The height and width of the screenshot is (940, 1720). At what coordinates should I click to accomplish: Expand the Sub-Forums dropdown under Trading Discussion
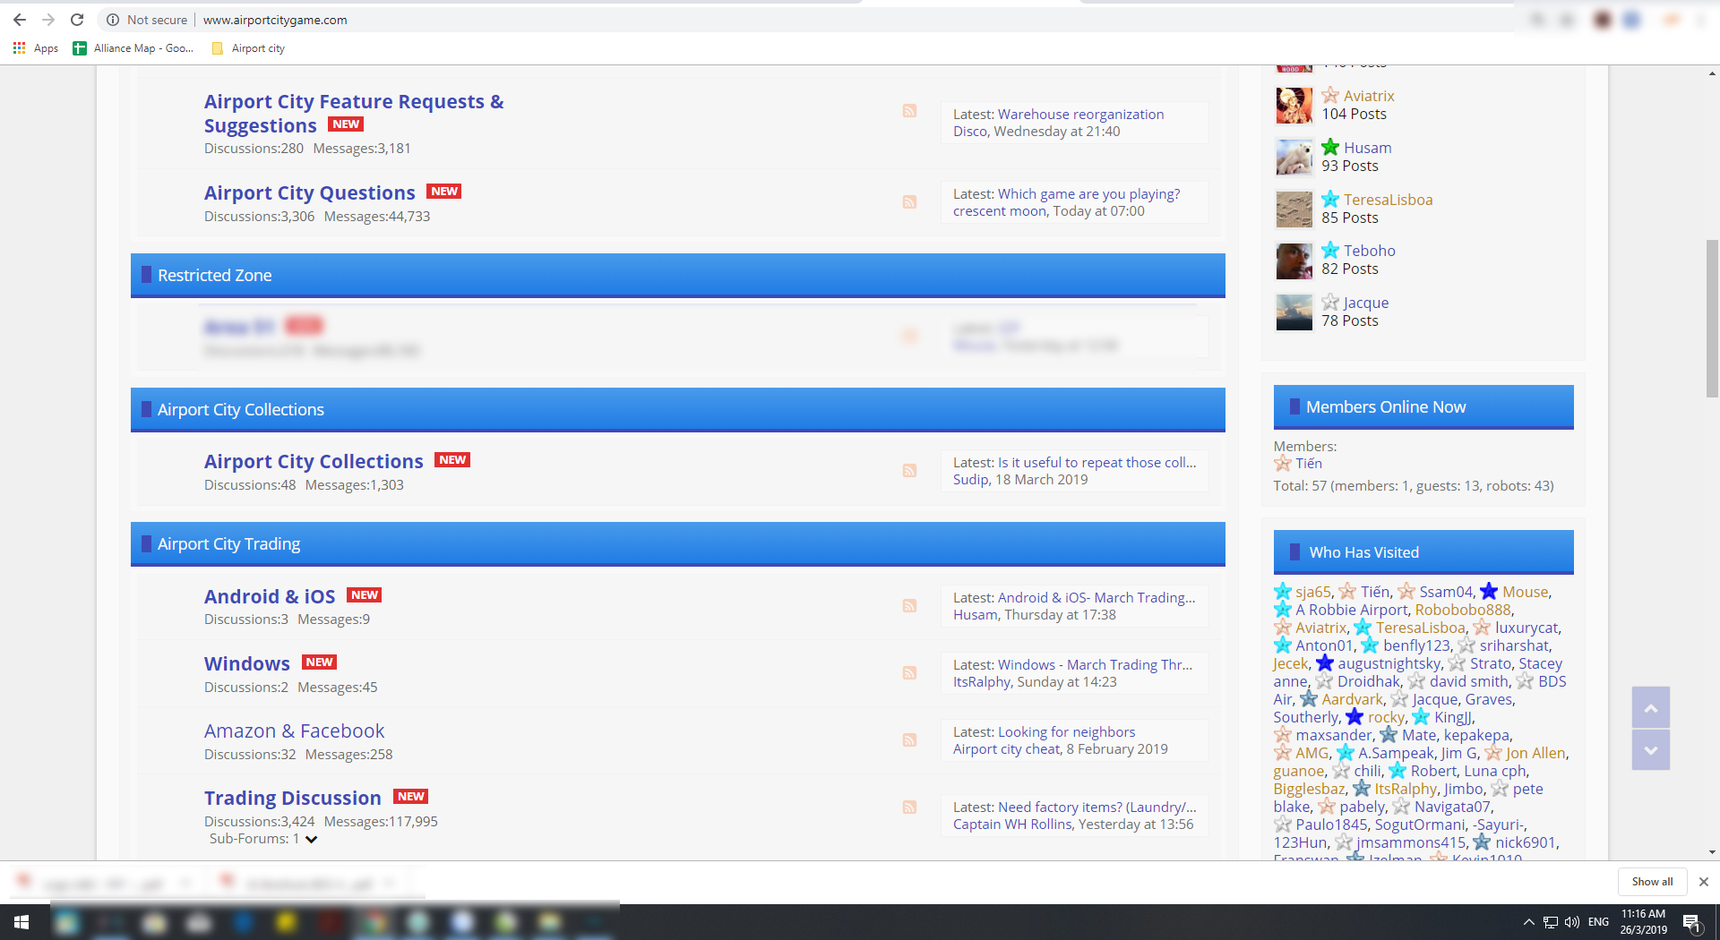click(311, 840)
